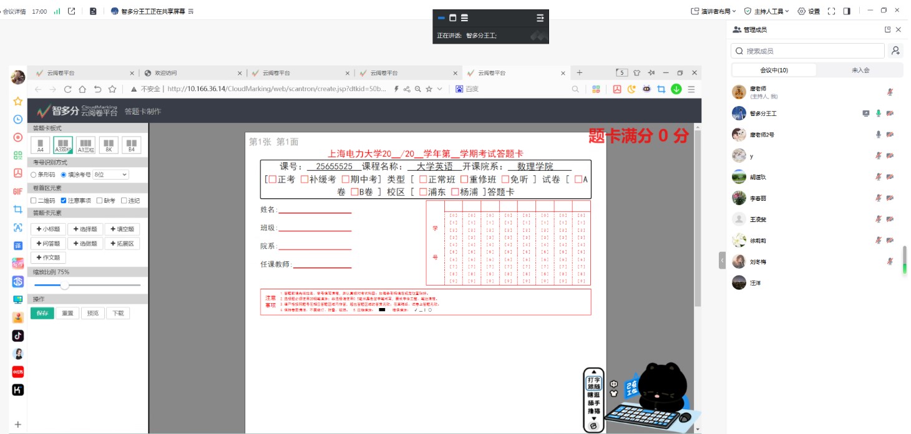Choose the A3三栏 three-column layout

[85, 145]
